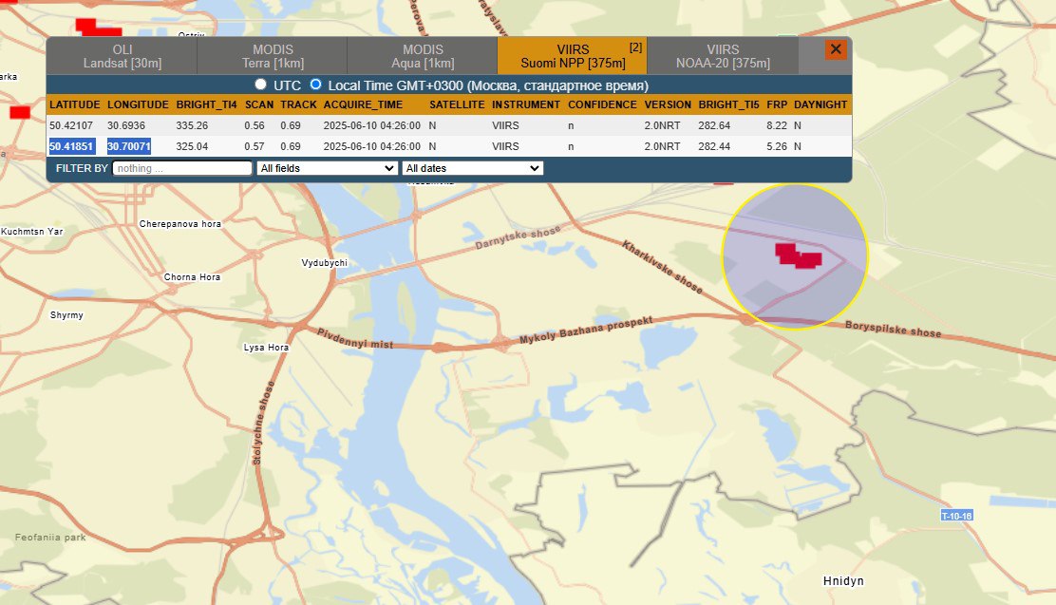Click the Boryspilske shose road label
This screenshot has width=1056, height=605.
tap(893, 330)
